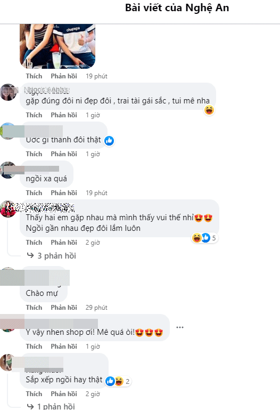This screenshot has height=410, width=280.
Task: Expand '1 phản hồi' replies at bottom
Action: [x=51, y=406]
